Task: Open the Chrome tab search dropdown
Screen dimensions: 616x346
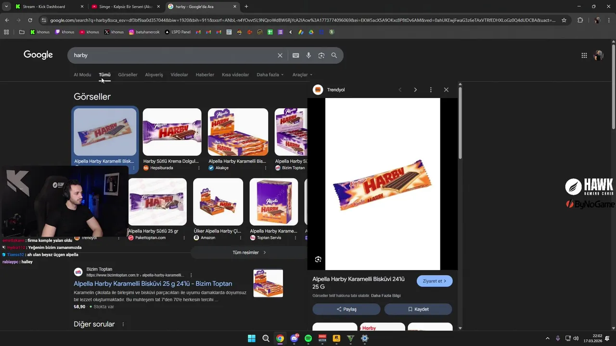Action: coord(6,6)
